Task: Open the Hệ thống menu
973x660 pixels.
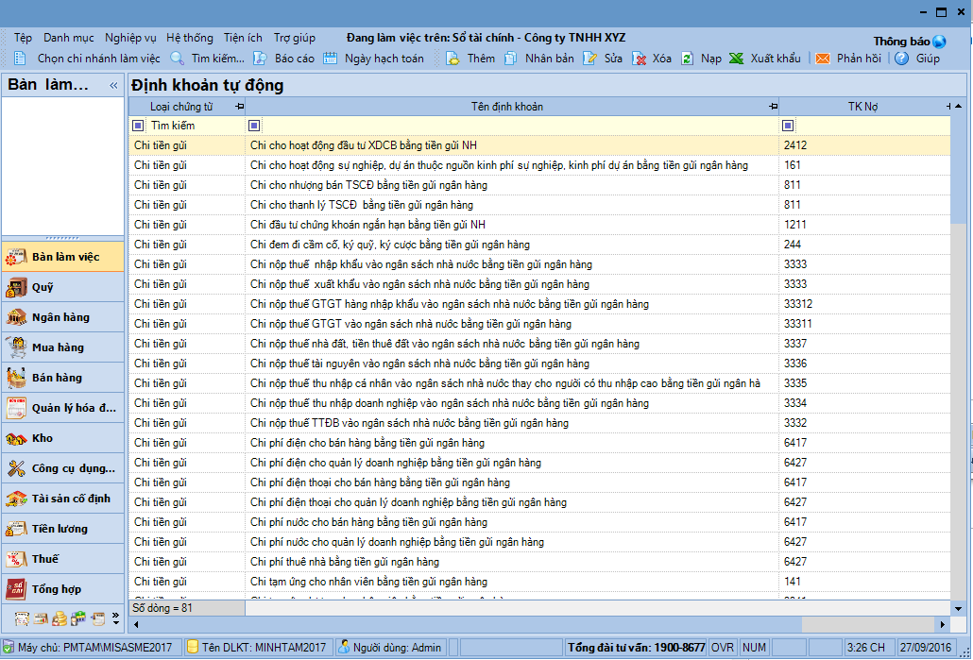Action: pyautogui.click(x=190, y=38)
